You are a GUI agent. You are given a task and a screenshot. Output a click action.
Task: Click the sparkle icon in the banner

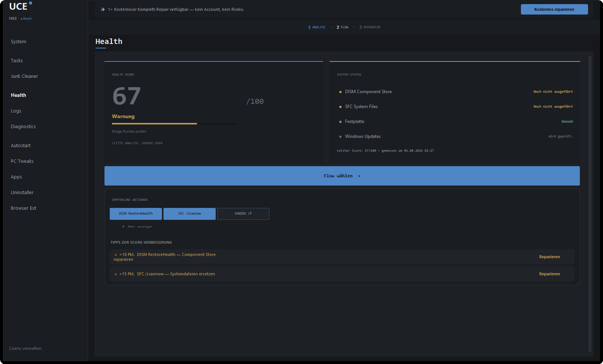[103, 9]
